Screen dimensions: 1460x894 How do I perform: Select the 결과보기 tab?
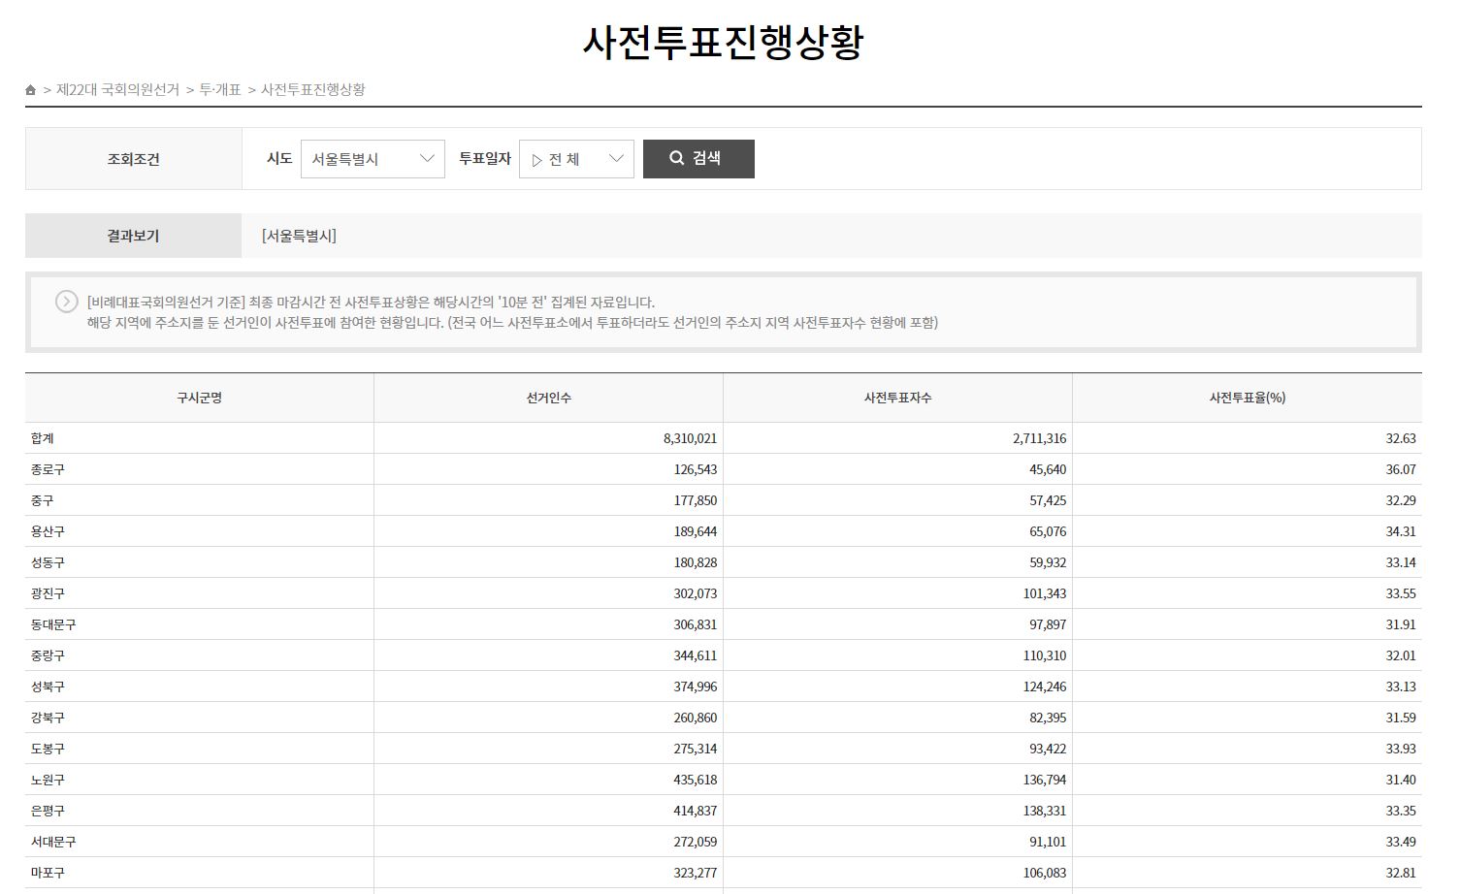132,235
